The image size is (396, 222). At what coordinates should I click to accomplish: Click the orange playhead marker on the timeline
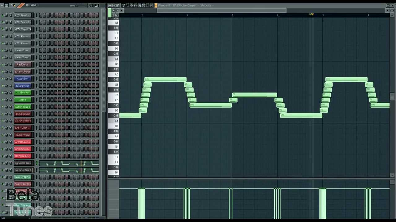tap(312, 14)
